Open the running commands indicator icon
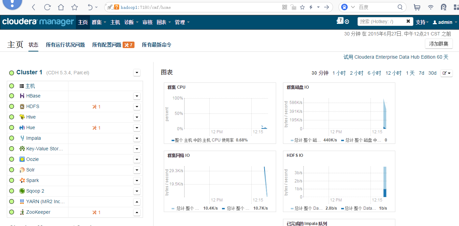 point(347,22)
